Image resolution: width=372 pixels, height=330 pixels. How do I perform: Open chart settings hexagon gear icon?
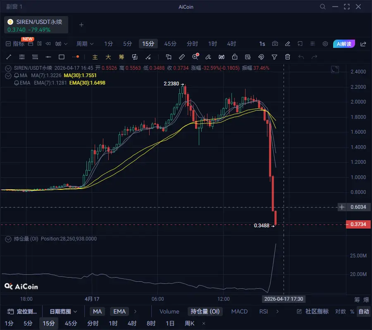(x=325, y=44)
